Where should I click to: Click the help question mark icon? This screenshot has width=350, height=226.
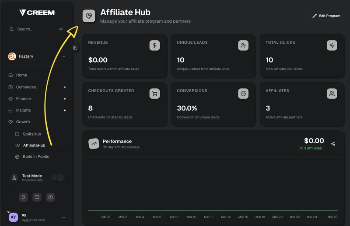click(x=51, y=197)
